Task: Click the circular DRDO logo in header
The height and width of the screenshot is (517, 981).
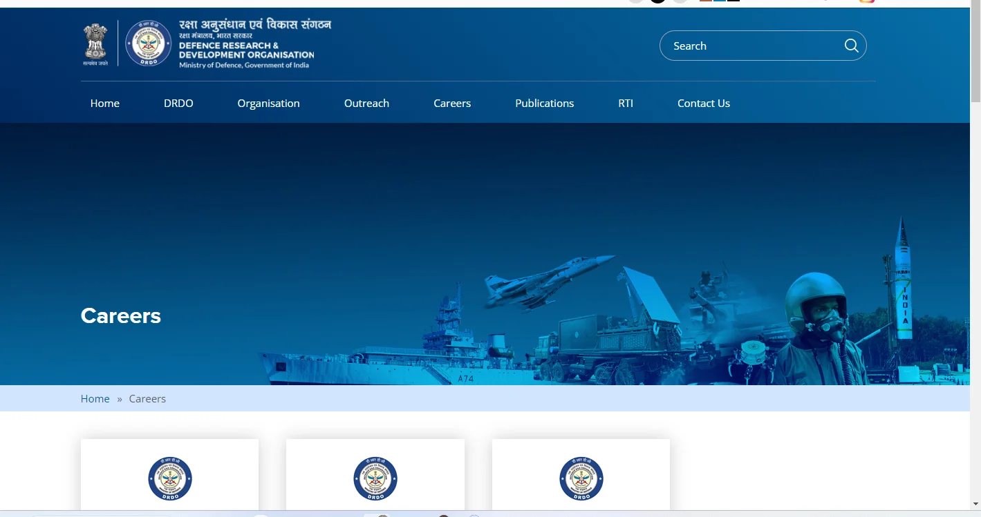Action: tap(148, 43)
